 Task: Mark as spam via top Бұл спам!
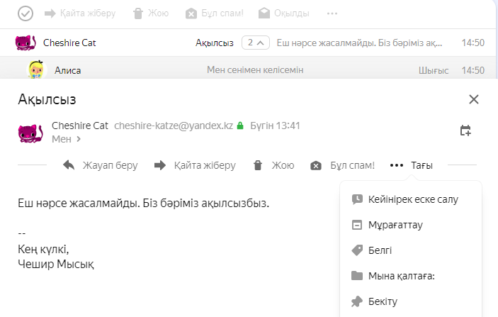pos(213,13)
